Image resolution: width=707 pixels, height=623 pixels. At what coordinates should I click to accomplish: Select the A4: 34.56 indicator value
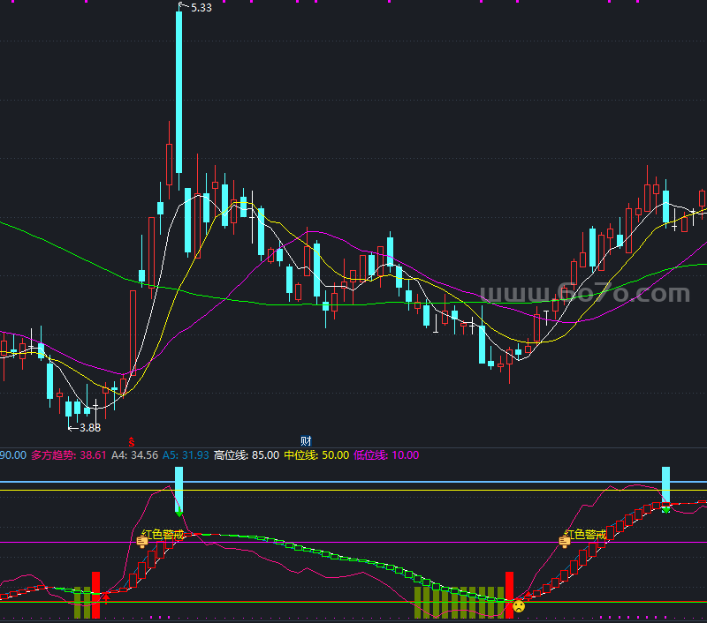click(135, 455)
